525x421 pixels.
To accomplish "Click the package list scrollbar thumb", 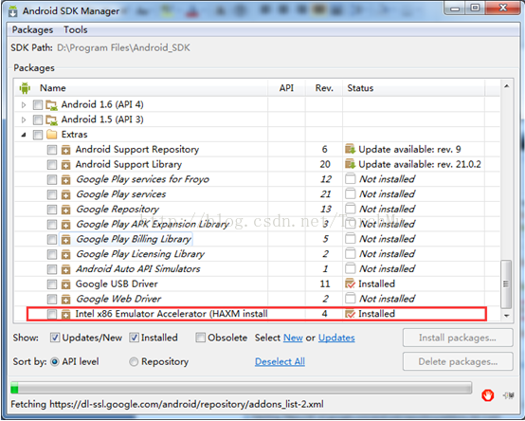I will point(506,284).
